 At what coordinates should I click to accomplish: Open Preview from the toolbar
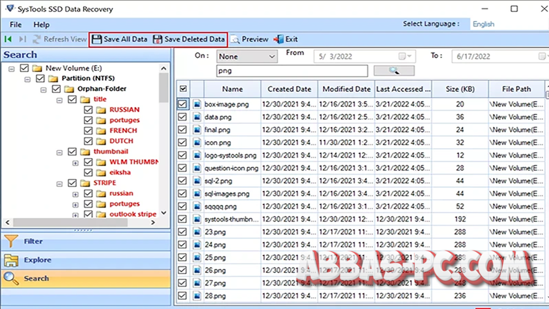click(249, 39)
